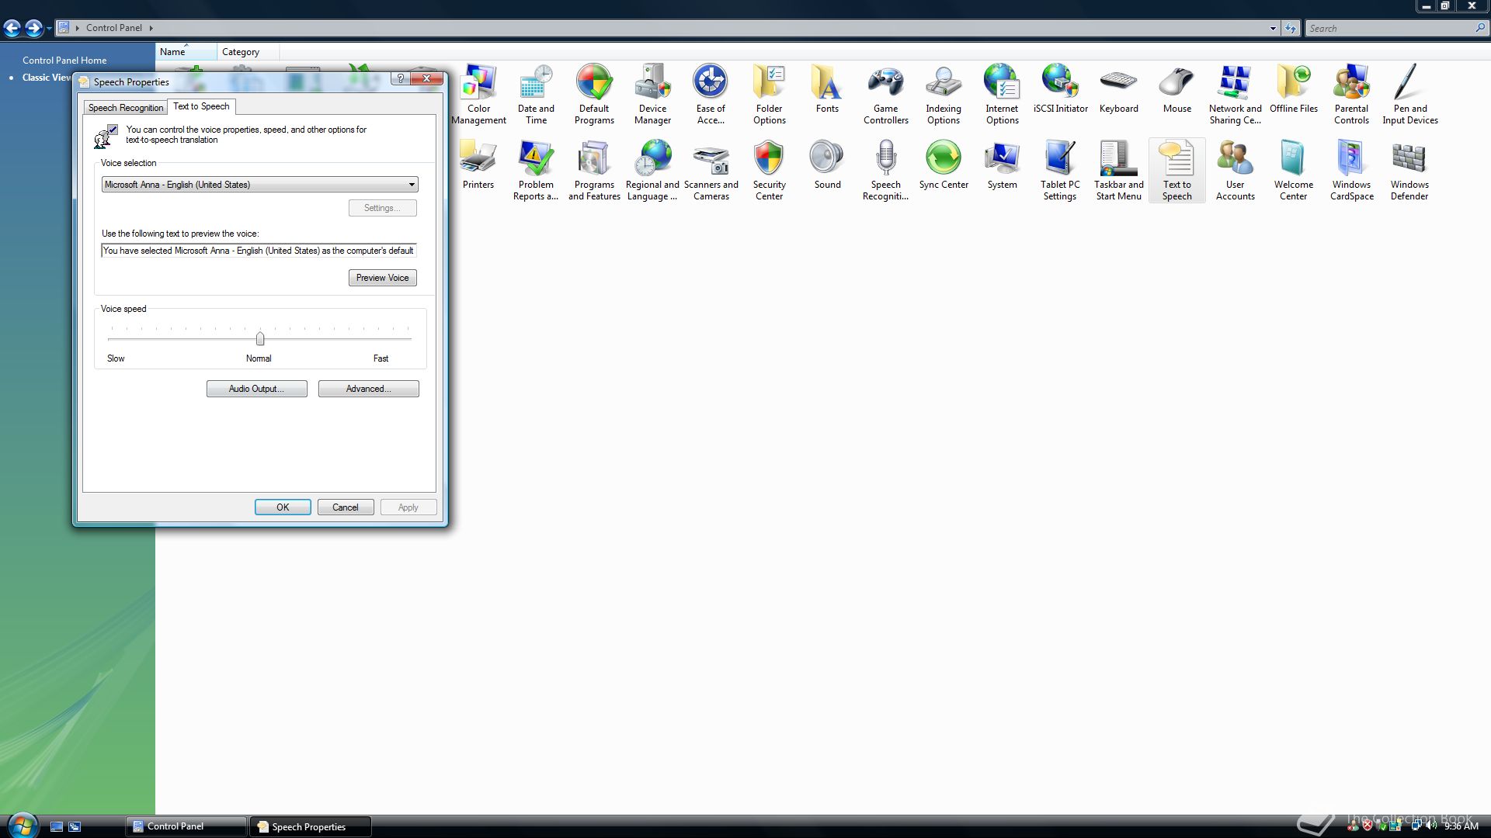Click the voice speed slider thumb
The height and width of the screenshot is (838, 1491).
click(x=260, y=339)
